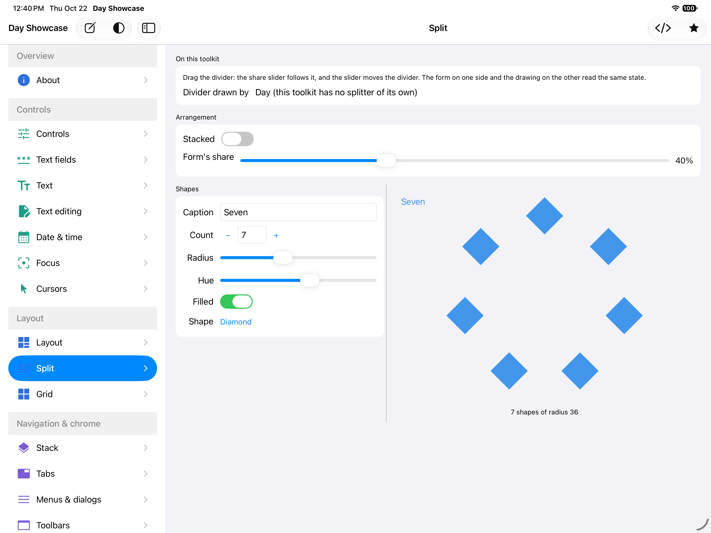Expand the About row chevron

[x=146, y=80]
